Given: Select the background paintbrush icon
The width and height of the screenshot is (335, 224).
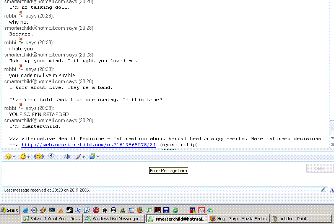Looking at the screenshot, I should [x=78, y=157].
